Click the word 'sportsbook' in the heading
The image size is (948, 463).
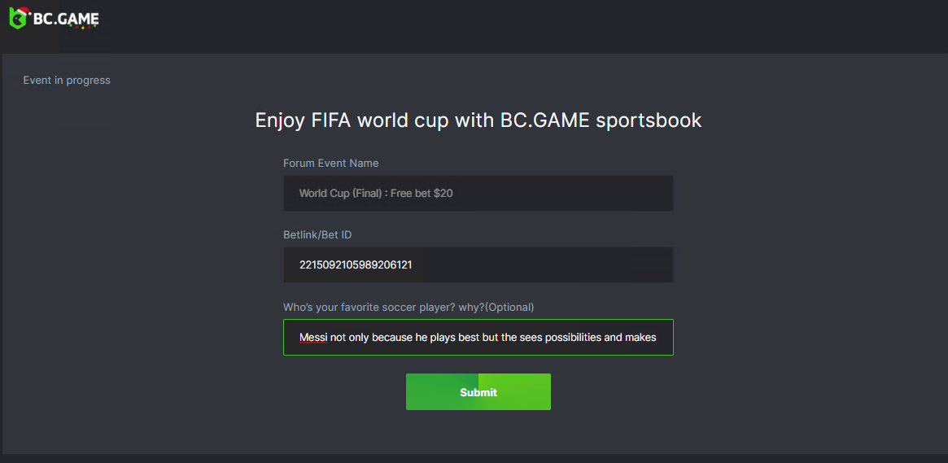pyautogui.click(x=649, y=120)
